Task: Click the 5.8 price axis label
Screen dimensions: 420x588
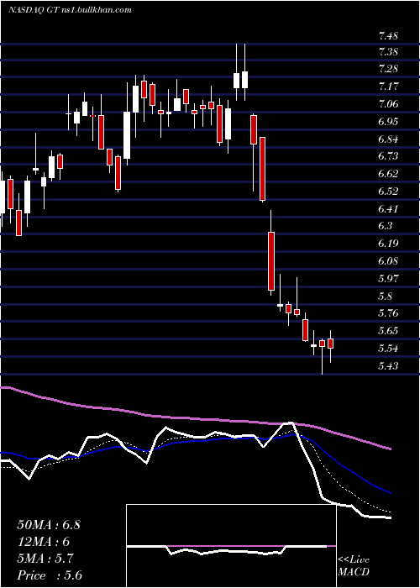Action: coord(386,297)
